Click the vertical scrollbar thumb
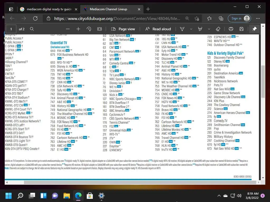 click(263, 82)
